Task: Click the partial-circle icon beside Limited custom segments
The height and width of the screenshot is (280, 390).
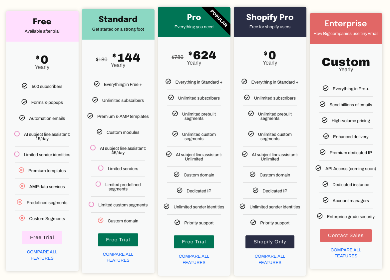Action: click(x=91, y=204)
